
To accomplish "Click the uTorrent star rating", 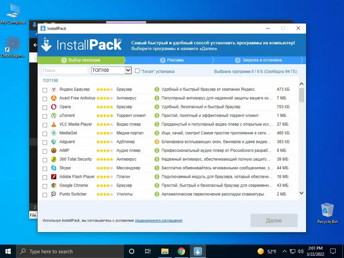I will 105,116.
